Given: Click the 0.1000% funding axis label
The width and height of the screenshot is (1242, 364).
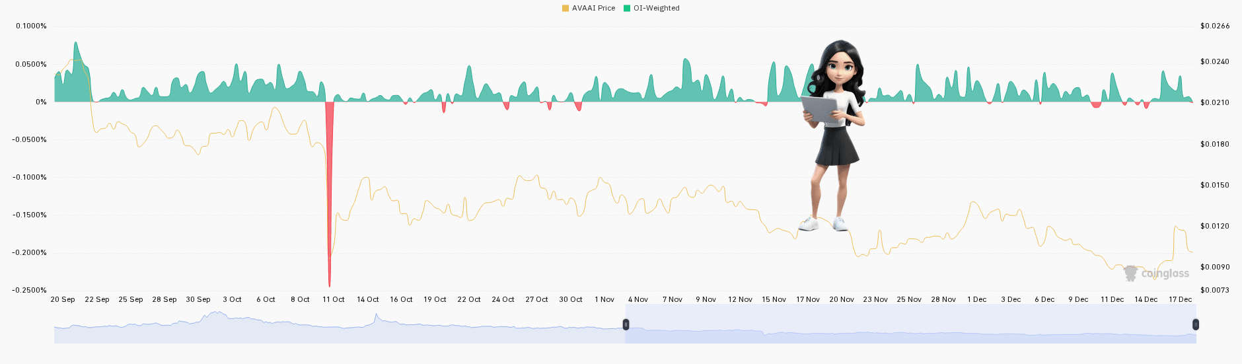Looking at the screenshot, I should tap(32, 26).
